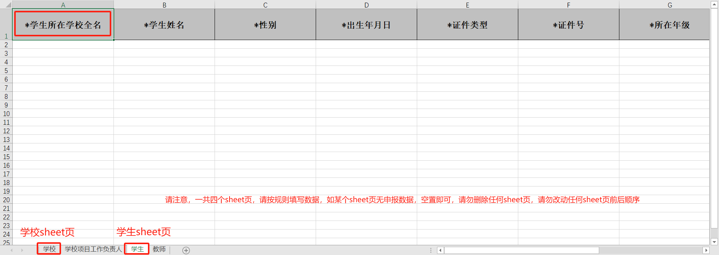This screenshot has height=255, width=719.
Task: Select row 24 header
Action: [6, 234]
